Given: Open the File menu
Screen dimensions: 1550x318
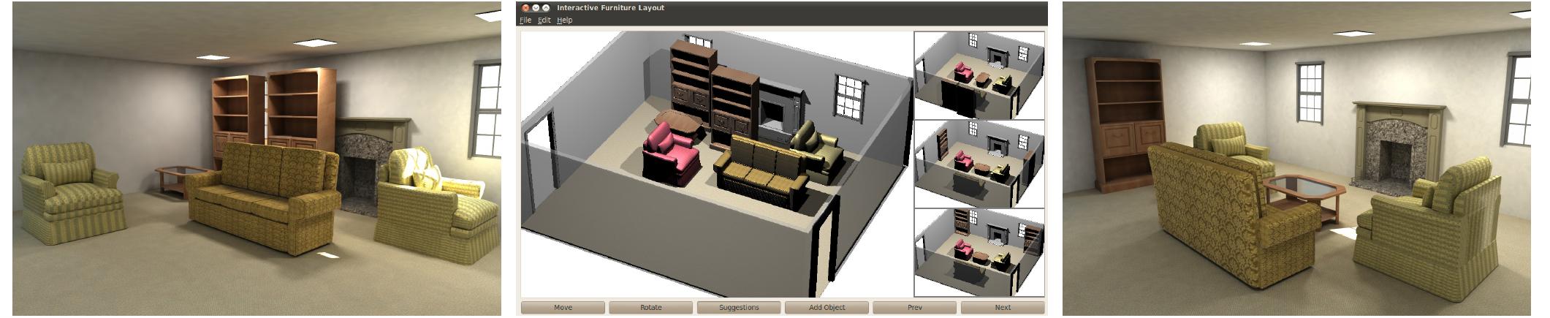Looking at the screenshot, I should (525, 20).
